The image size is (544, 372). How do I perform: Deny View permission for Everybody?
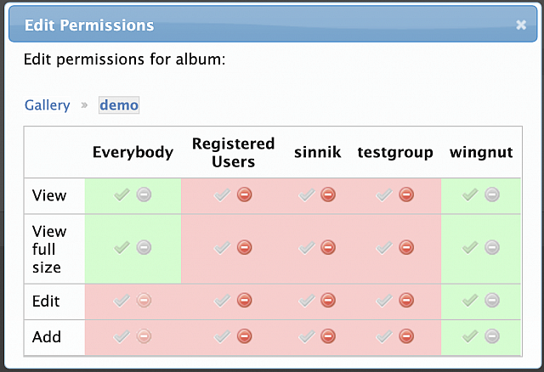tap(144, 194)
